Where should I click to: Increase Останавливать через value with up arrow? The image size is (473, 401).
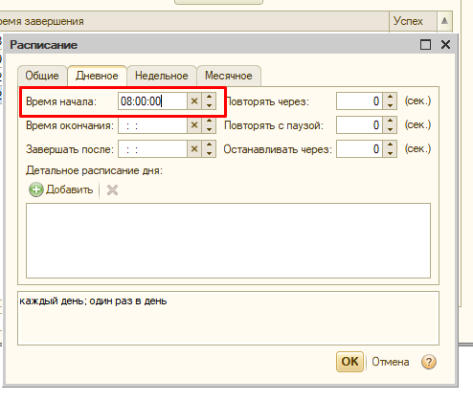point(390,145)
